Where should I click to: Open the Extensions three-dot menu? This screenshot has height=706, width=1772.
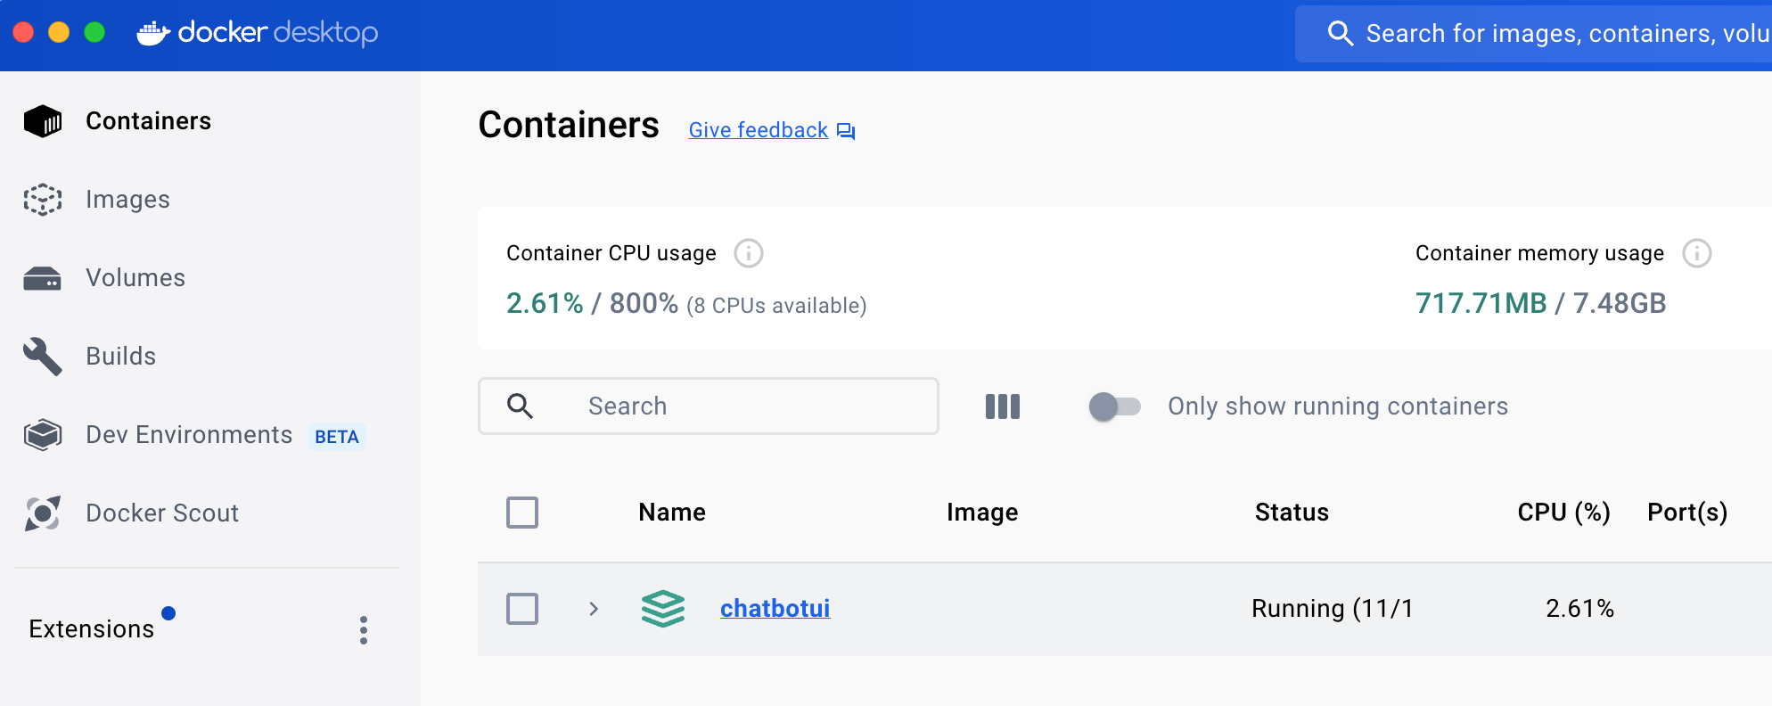pyautogui.click(x=364, y=630)
